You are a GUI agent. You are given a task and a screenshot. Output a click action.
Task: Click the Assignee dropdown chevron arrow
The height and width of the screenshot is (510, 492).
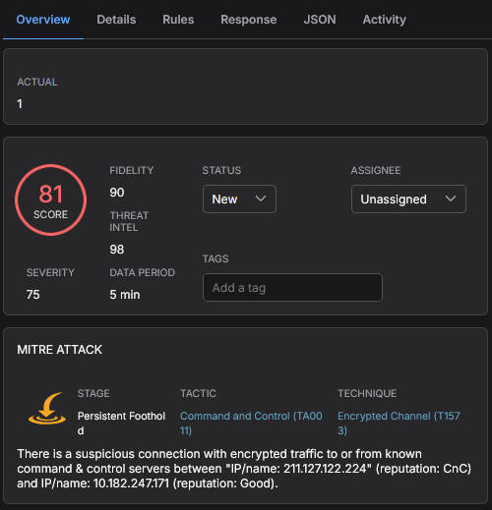click(x=451, y=198)
